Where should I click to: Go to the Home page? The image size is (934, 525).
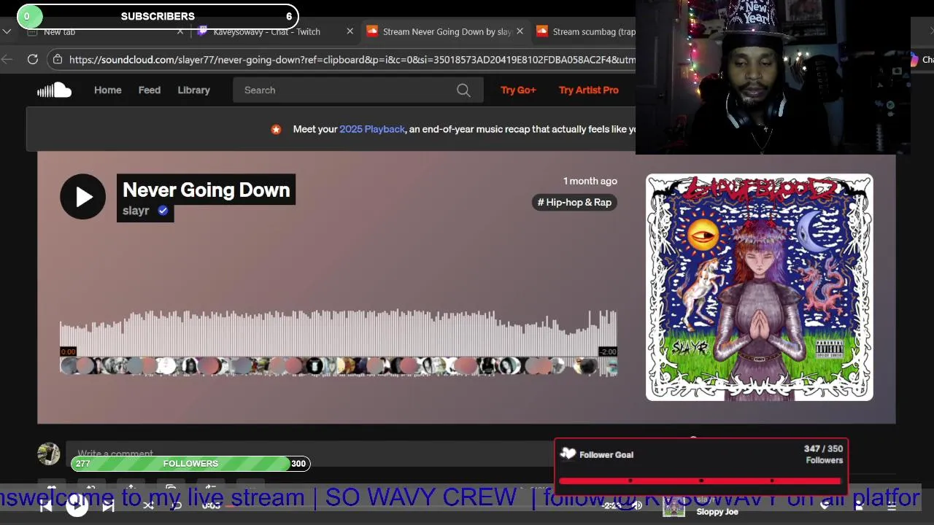coord(107,90)
